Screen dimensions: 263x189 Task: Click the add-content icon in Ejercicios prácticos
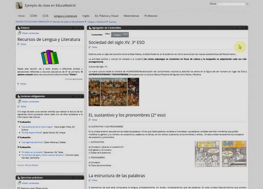(19, 183)
